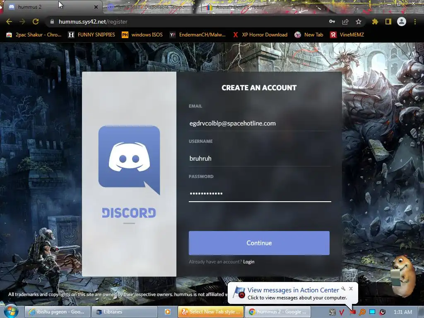Go back to the previous page

pyautogui.click(x=9, y=22)
